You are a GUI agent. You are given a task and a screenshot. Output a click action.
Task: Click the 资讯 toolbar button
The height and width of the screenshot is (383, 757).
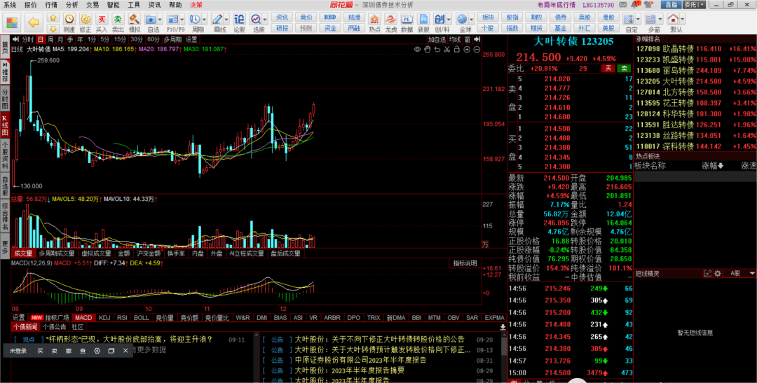coord(282,18)
